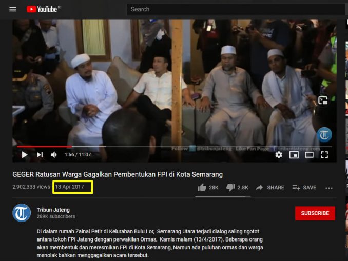Share this video

click(270, 188)
